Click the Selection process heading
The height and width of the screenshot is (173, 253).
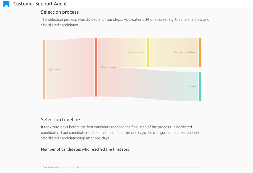60,12
